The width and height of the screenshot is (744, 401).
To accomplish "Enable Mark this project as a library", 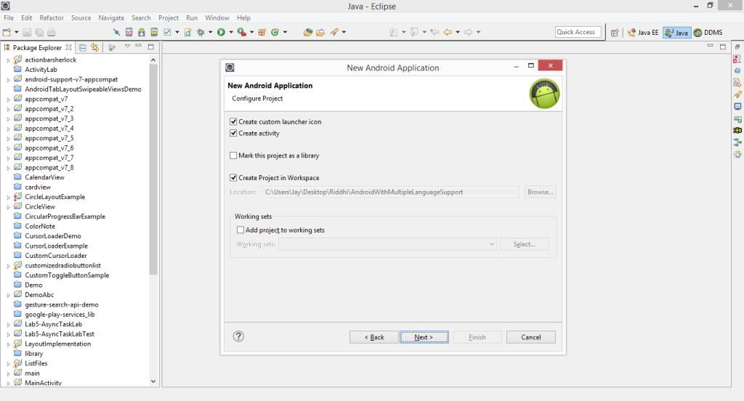I will [233, 155].
